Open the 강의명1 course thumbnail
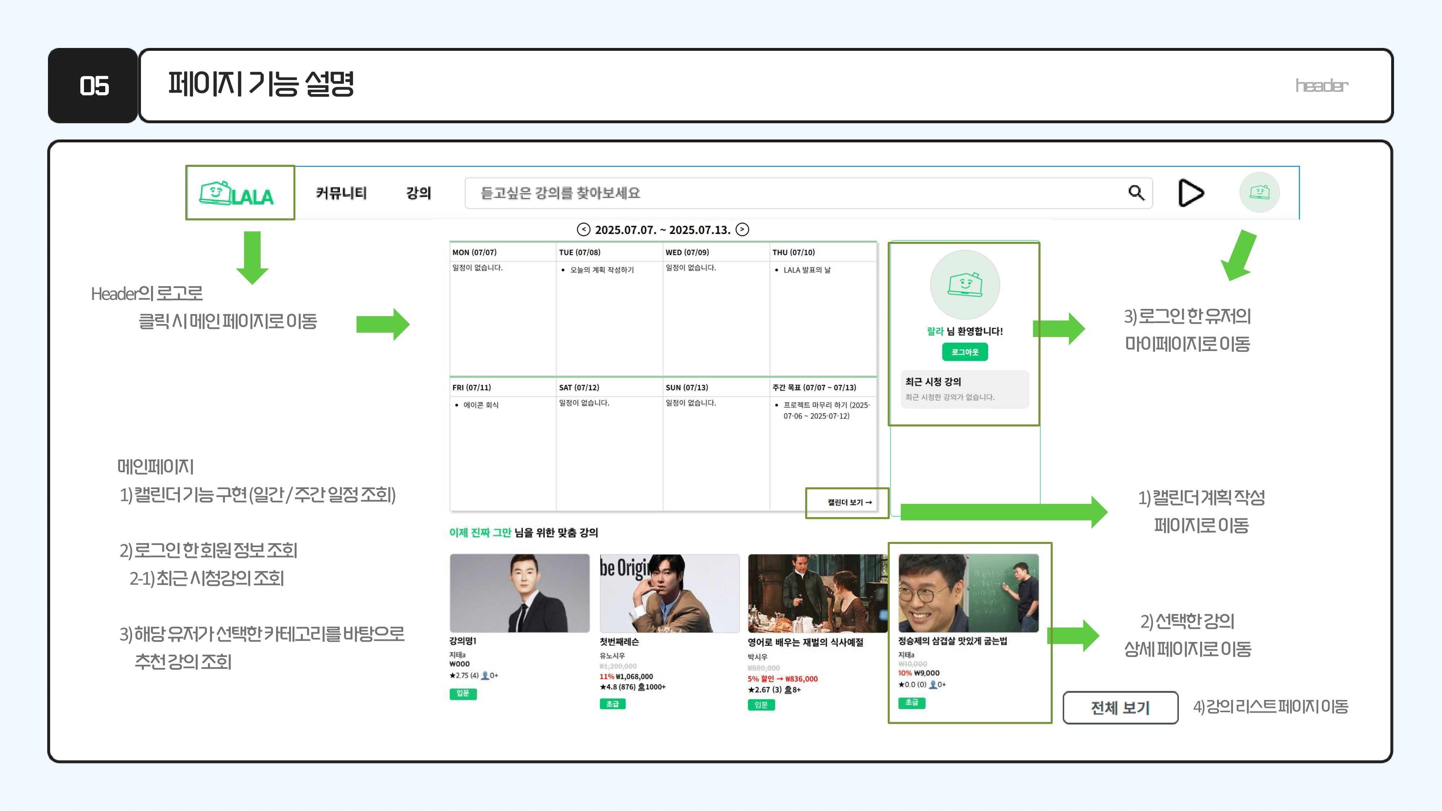The image size is (1442, 811). (519, 593)
